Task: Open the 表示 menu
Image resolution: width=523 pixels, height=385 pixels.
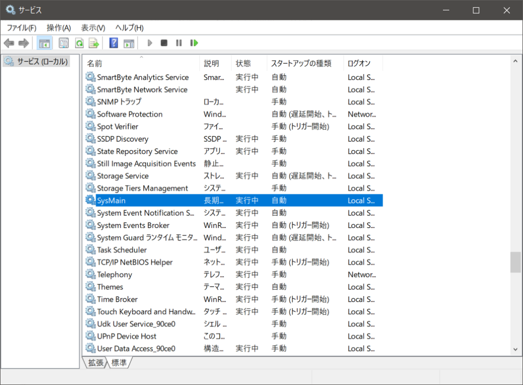Action: point(93,27)
